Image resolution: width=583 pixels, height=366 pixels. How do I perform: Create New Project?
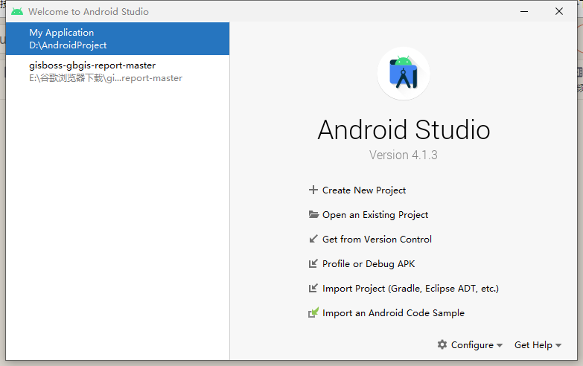pos(364,190)
